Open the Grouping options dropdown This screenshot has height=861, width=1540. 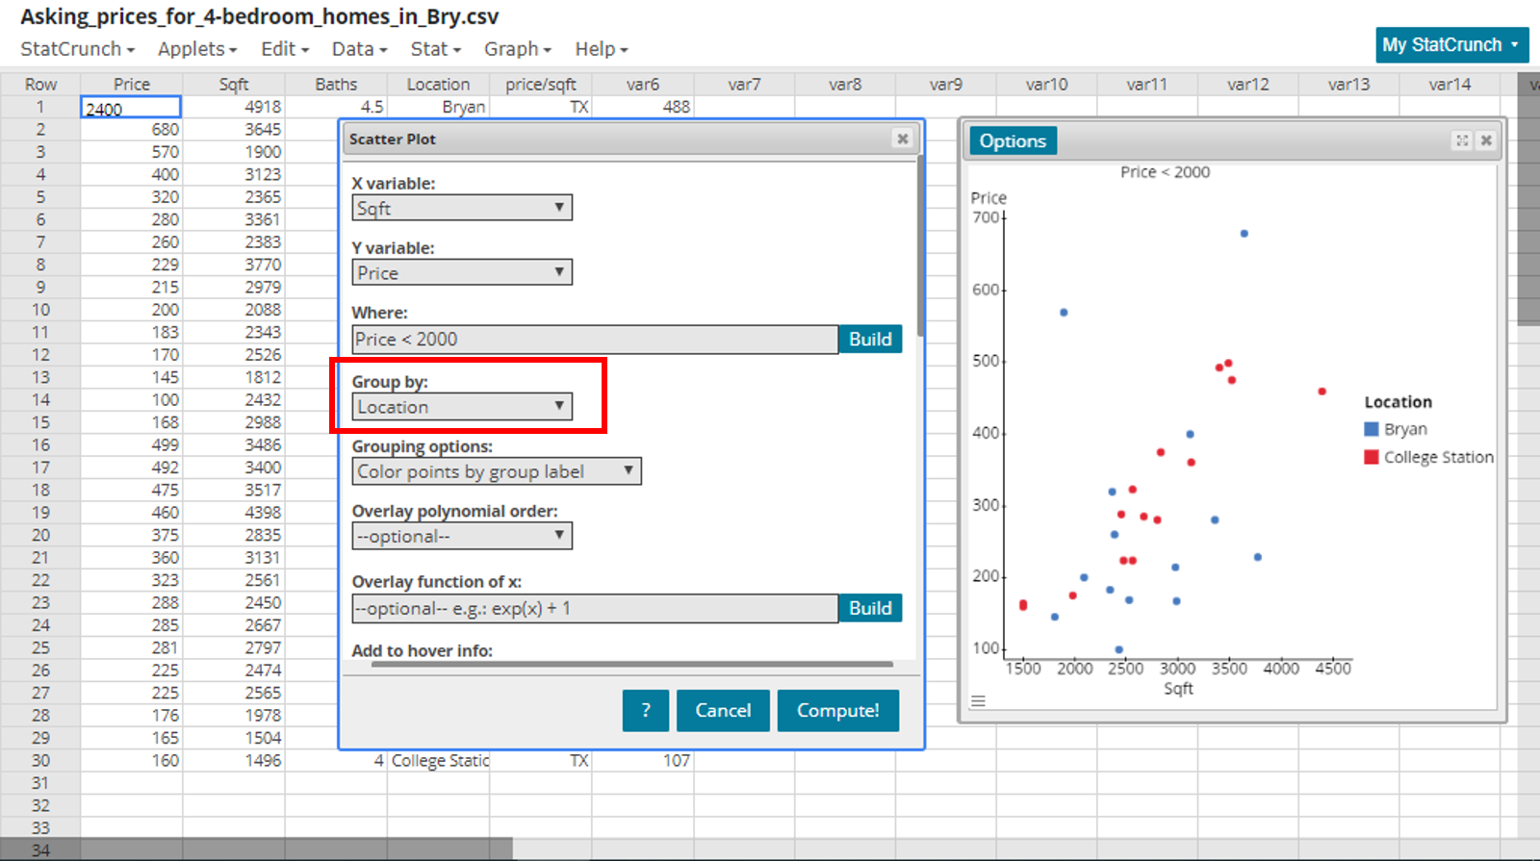pyautogui.click(x=496, y=471)
